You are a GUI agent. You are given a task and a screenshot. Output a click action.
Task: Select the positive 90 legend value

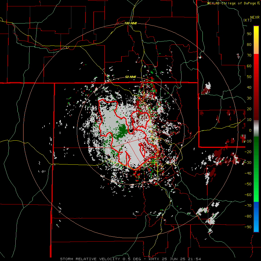[249, 34]
